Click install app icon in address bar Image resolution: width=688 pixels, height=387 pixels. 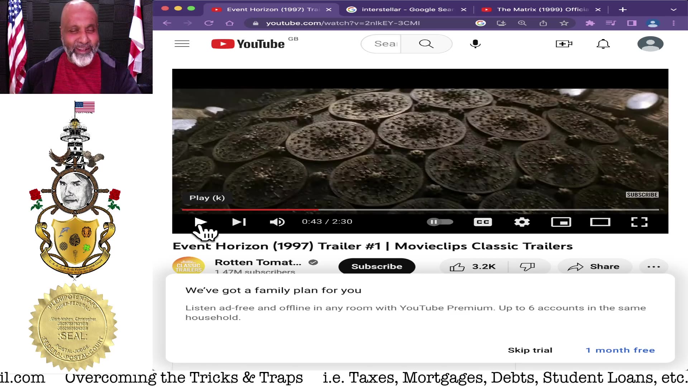(501, 23)
